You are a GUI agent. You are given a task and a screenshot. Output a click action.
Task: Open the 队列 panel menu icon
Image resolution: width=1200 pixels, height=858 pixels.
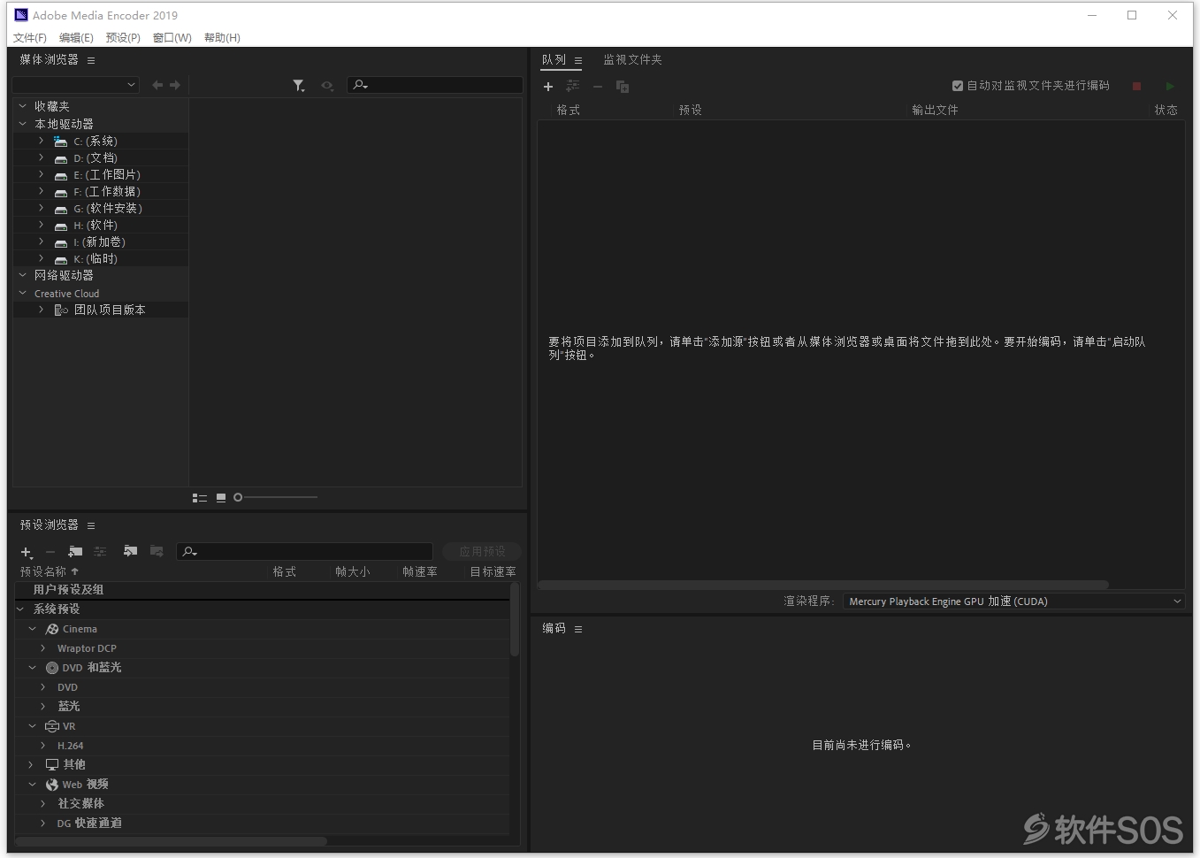coord(578,60)
